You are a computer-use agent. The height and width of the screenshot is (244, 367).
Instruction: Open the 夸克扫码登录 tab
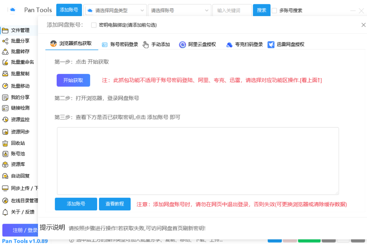[244, 45]
